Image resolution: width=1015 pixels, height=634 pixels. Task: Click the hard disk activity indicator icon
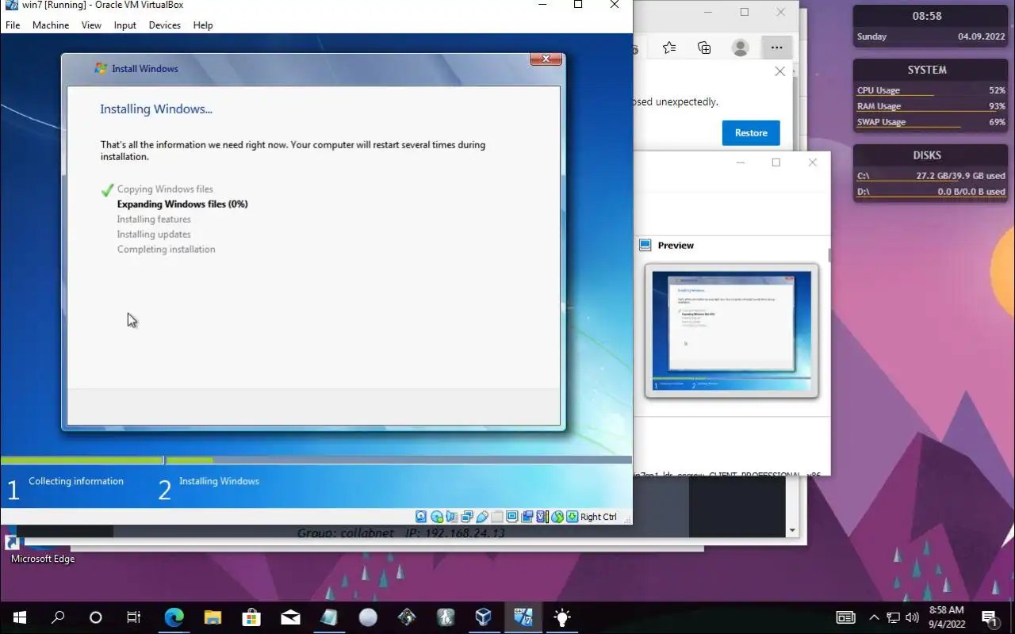421,517
